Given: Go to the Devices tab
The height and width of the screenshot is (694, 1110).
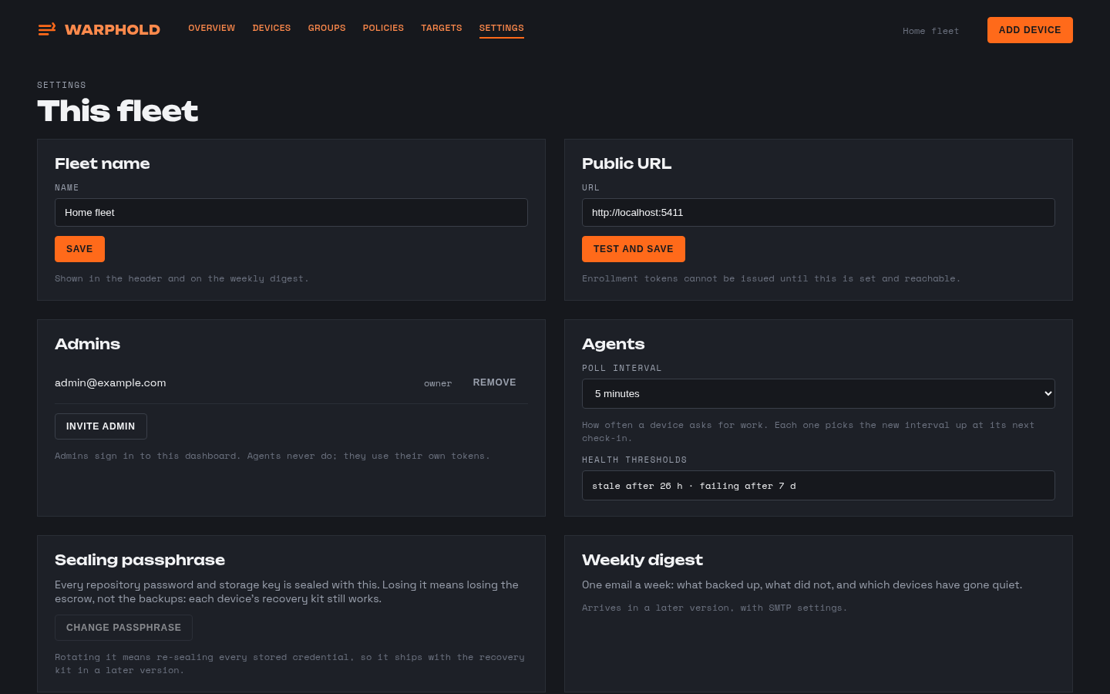Looking at the screenshot, I should [271, 28].
